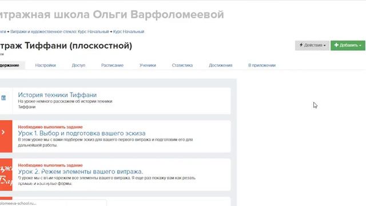Viewport: 366px width, 206px height.
Task: Click the Необходимо выполнить задание label above Урок 2
Action: (x=50, y=165)
